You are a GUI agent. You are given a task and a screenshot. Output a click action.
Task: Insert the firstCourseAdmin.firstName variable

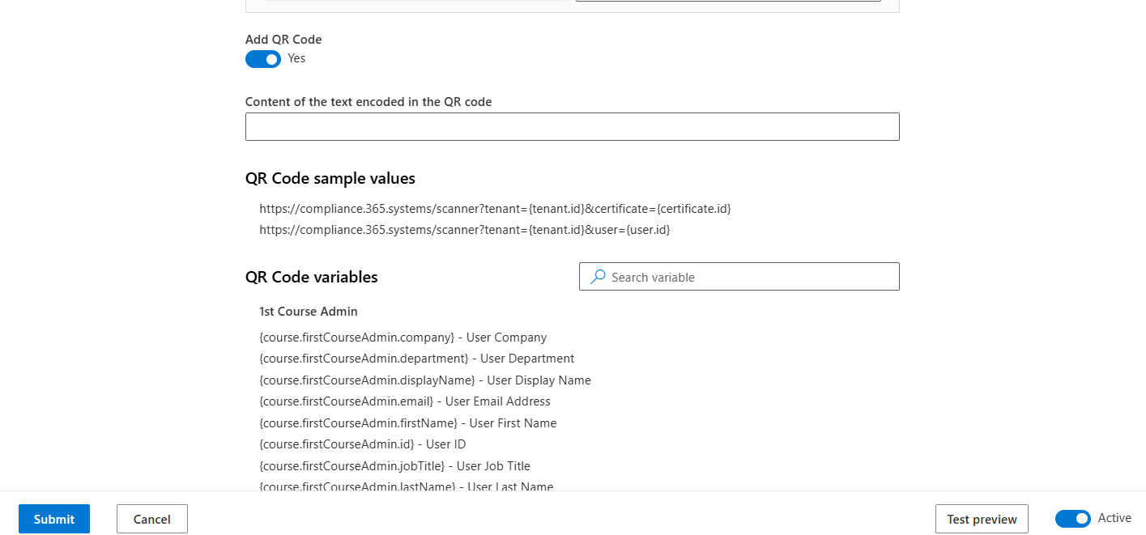pyautogui.click(x=407, y=423)
